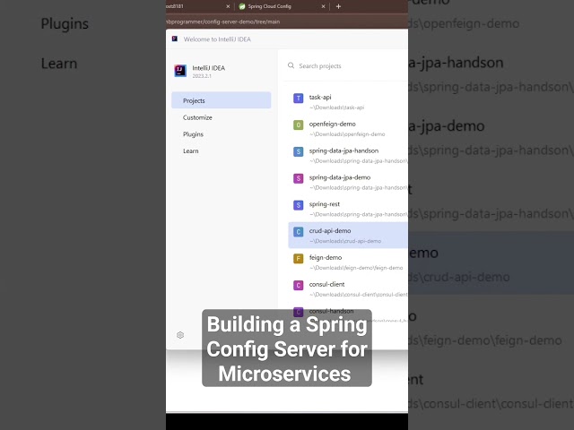
Task: Click the search magnifier icon
Action: [291, 65]
